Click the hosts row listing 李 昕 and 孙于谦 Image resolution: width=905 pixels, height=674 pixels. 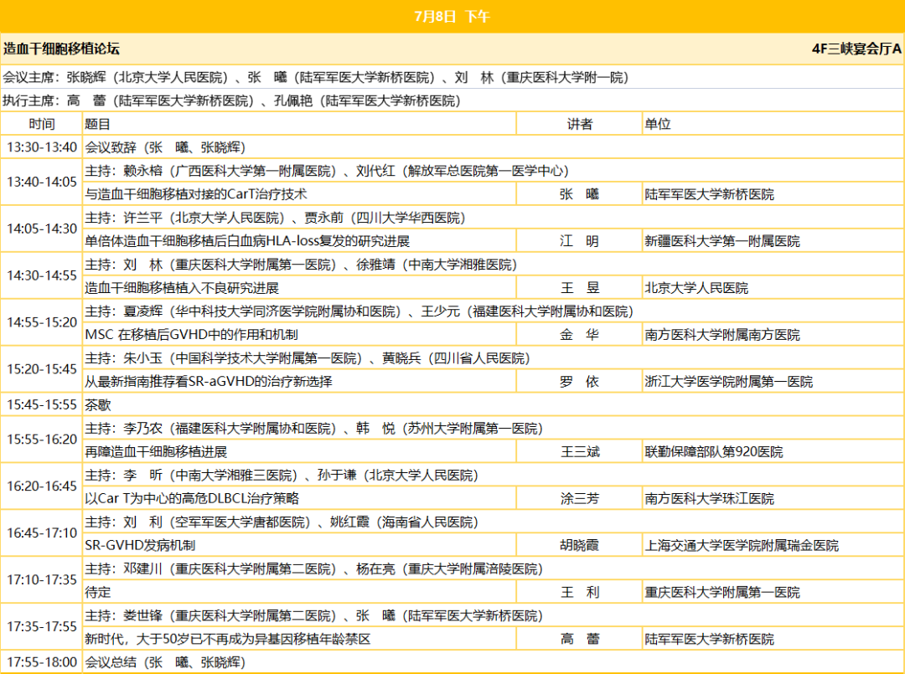(494, 475)
